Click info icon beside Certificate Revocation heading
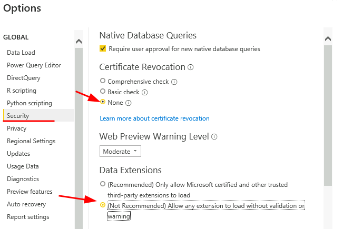The image size is (343, 229). [191, 67]
